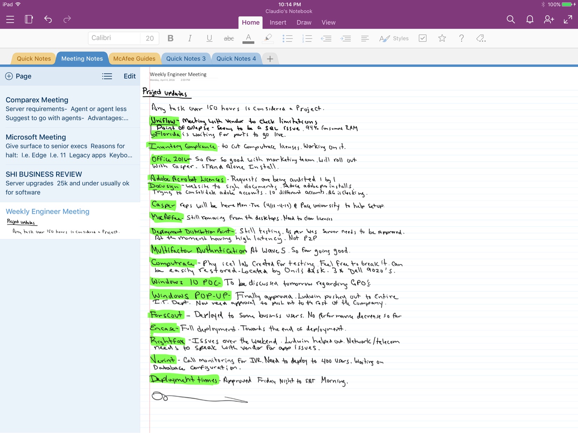The width and height of the screenshot is (578, 433).
Task: Open the McAfee Guides section tab
Action: click(134, 59)
